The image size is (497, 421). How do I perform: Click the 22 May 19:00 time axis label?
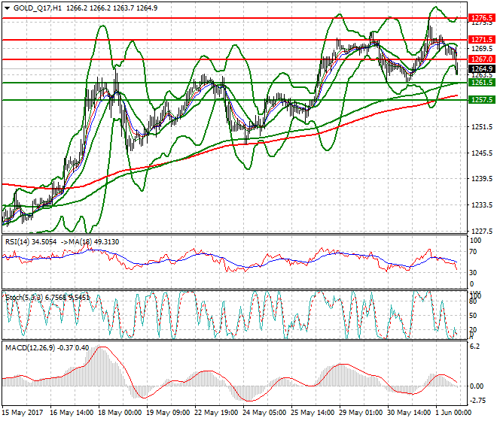(x=216, y=413)
